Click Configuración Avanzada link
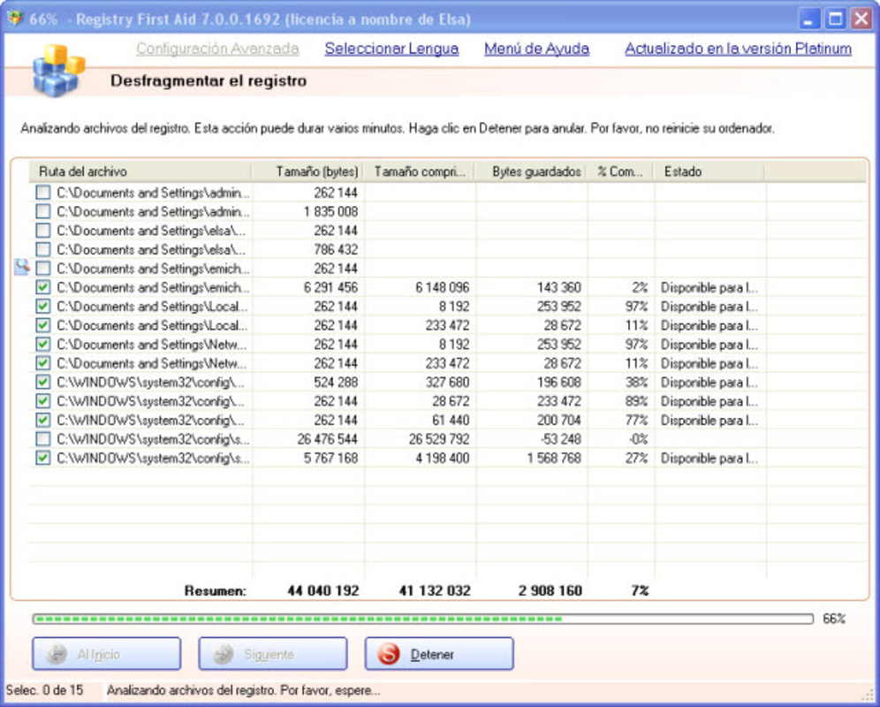Image resolution: width=880 pixels, height=707 pixels. pyautogui.click(x=217, y=49)
